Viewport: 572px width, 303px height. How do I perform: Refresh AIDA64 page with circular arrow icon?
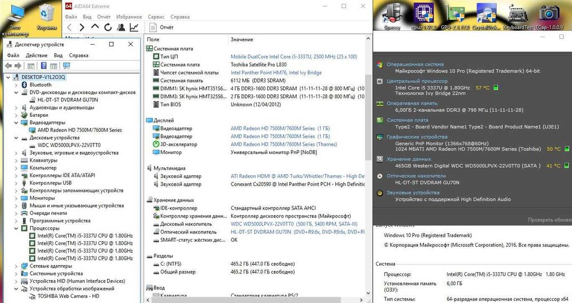(x=108, y=27)
